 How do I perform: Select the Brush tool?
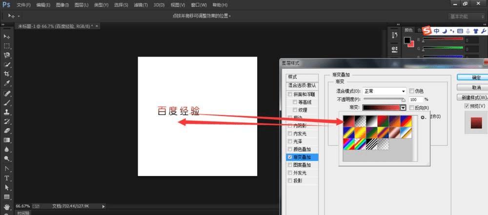click(7, 102)
